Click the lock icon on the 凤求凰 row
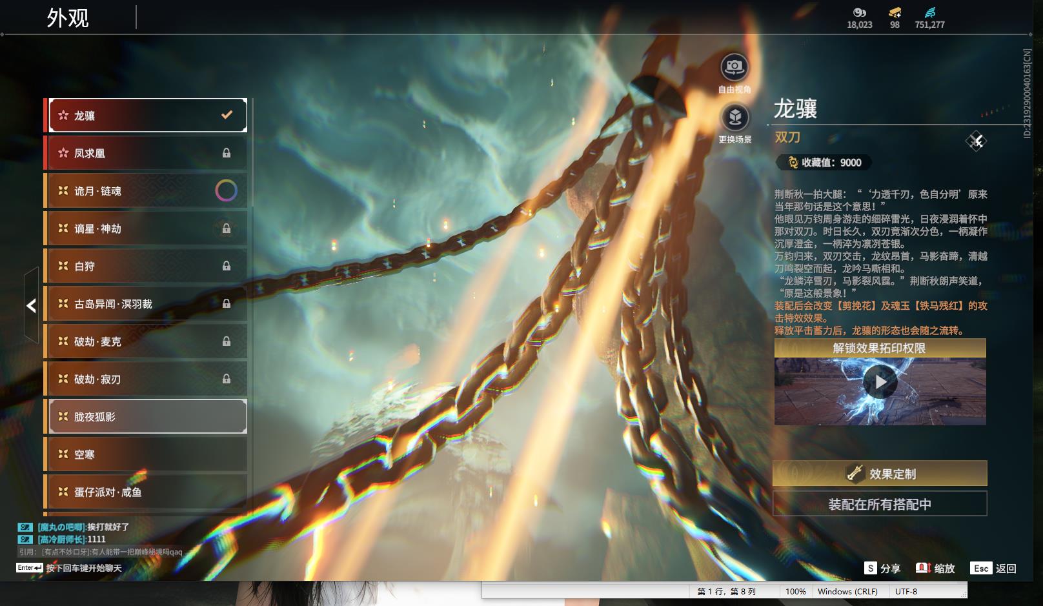The height and width of the screenshot is (606, 1043). click(227, 153)
